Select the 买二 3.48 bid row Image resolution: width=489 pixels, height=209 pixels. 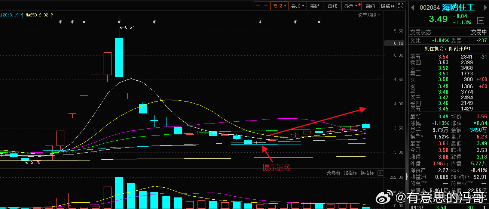point(449,92)
